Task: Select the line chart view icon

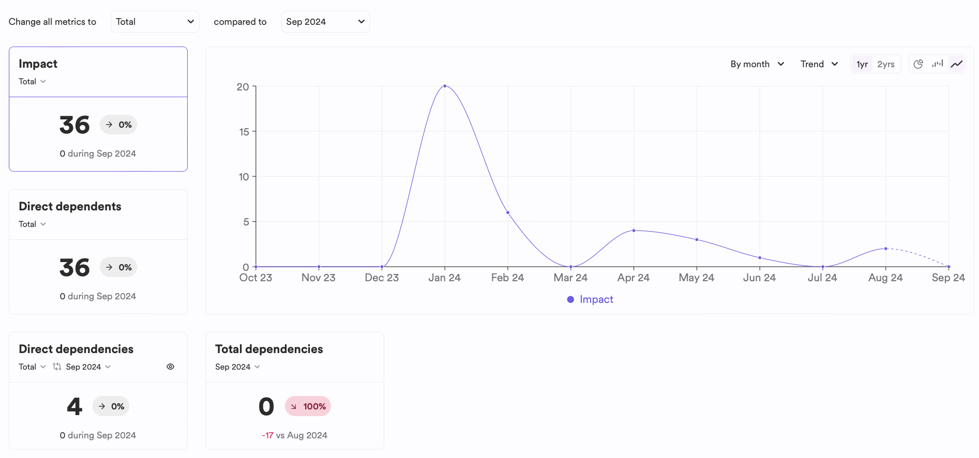Action: (957, 64)
